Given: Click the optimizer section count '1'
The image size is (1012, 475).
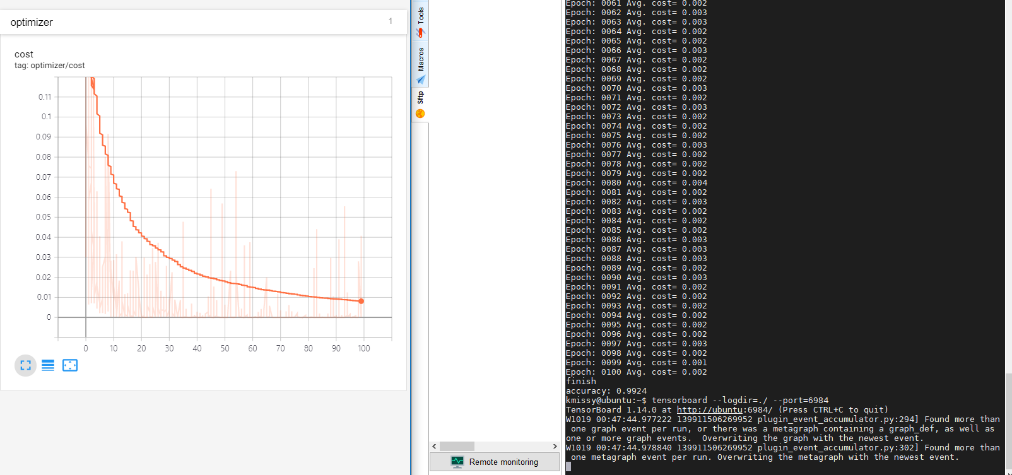Looking at the screenshot, I should [x=391, y=21].
